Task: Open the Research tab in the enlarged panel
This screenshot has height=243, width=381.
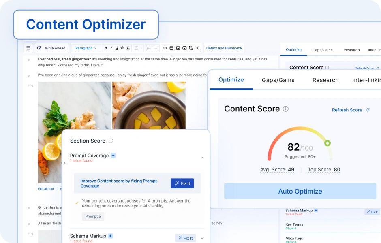Action: point(325,80)
